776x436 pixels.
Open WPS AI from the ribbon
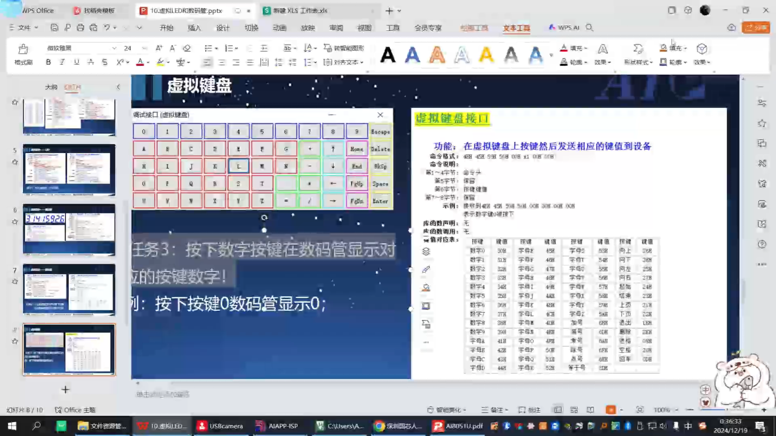click(x=564, y=28)
